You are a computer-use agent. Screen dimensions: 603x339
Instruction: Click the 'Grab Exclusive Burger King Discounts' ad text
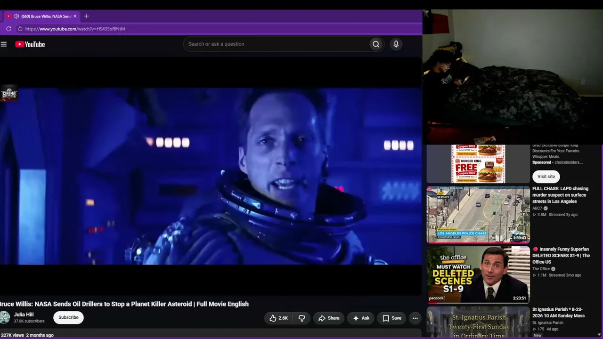tap(556, 151)
